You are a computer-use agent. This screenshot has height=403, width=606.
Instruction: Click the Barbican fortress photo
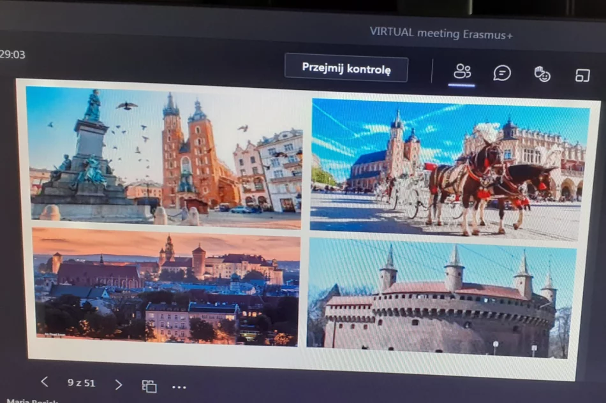click(x=447, y=297)
